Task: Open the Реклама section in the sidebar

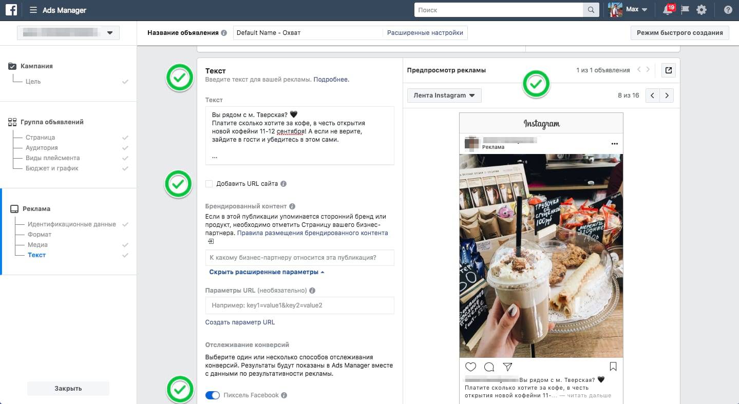Action: coord(36,209)
